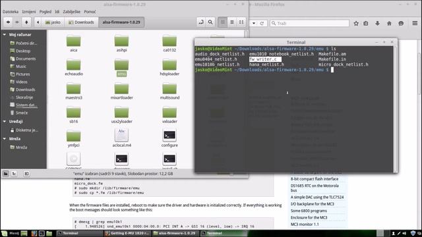Image resolution: width=422 pixels, height=237 pixels.
Task: Select the aclocal.m4 file
Action: (121, 138)
